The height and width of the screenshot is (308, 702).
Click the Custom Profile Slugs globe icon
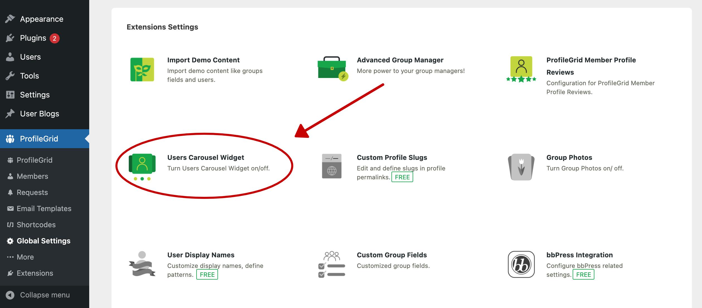[x=331, y=166]
